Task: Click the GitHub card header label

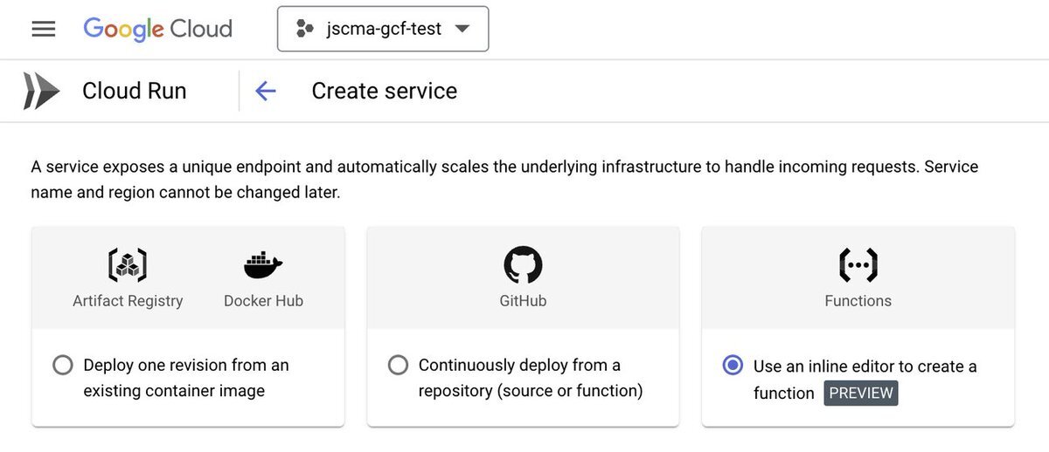Action: (523, 301)
